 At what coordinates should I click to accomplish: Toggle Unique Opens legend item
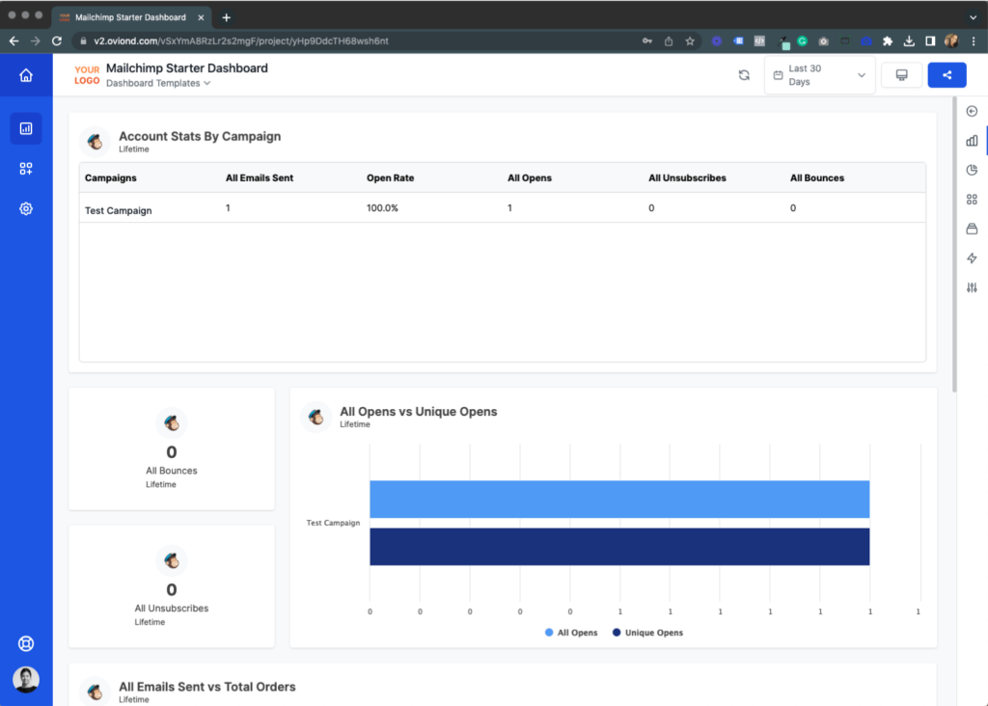pos(647,633)
